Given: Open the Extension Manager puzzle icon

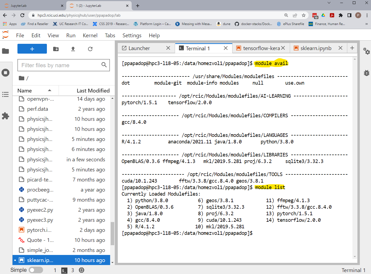Looking at the screenshot, I should [5, 116].
